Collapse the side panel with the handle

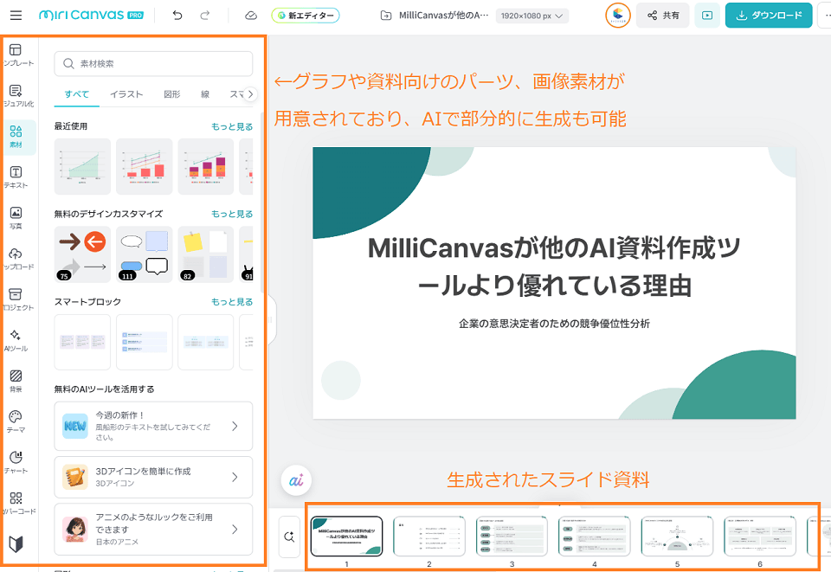pyautogui.click(x=271, y=320)
